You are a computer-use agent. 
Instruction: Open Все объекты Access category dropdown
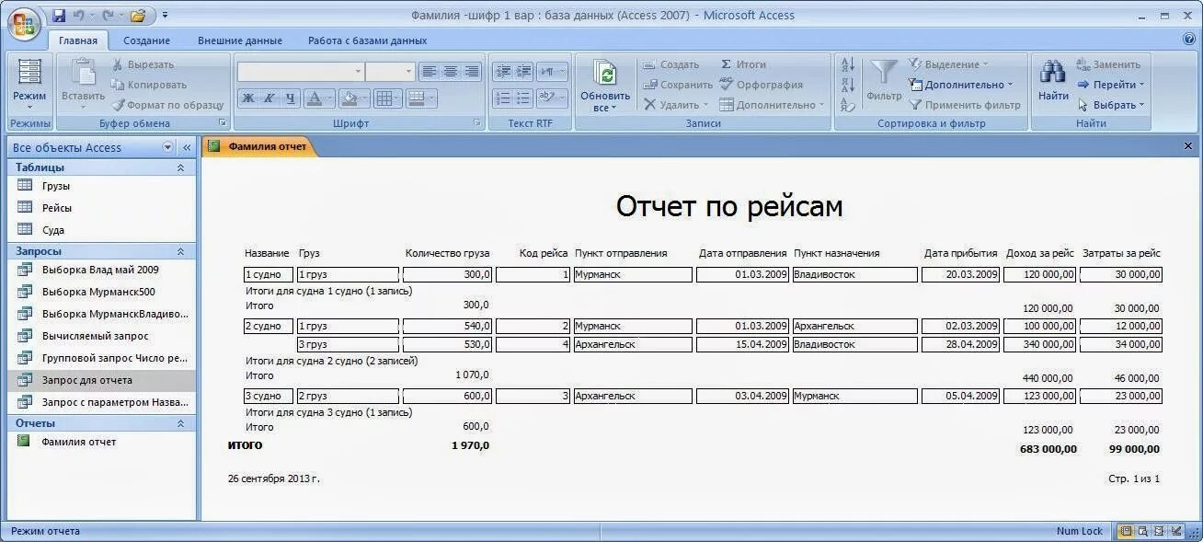[x=167, y=147]
